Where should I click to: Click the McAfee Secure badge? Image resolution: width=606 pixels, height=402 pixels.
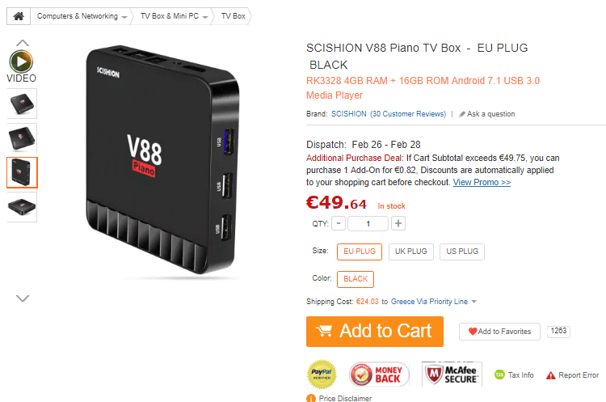452,374
